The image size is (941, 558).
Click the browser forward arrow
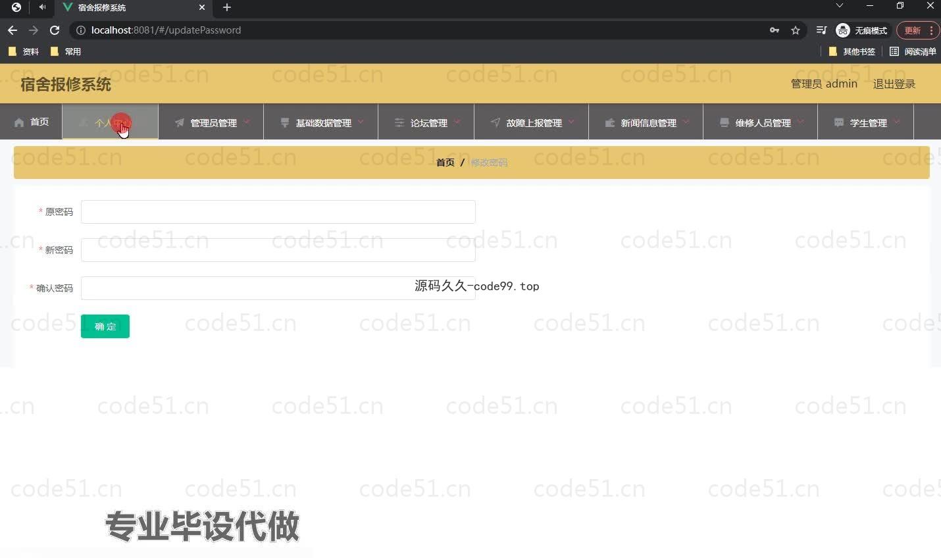coord(34,30)
